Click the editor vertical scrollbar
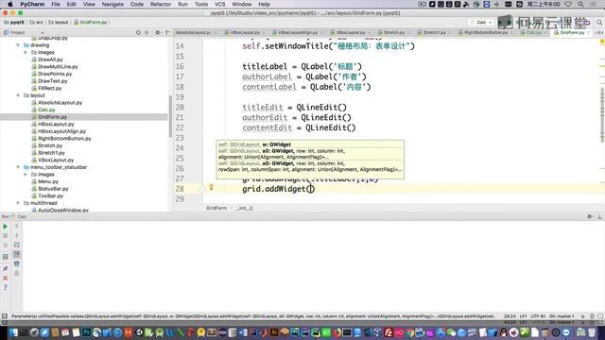This screenshot has width=605, height=340. (602, 114)
